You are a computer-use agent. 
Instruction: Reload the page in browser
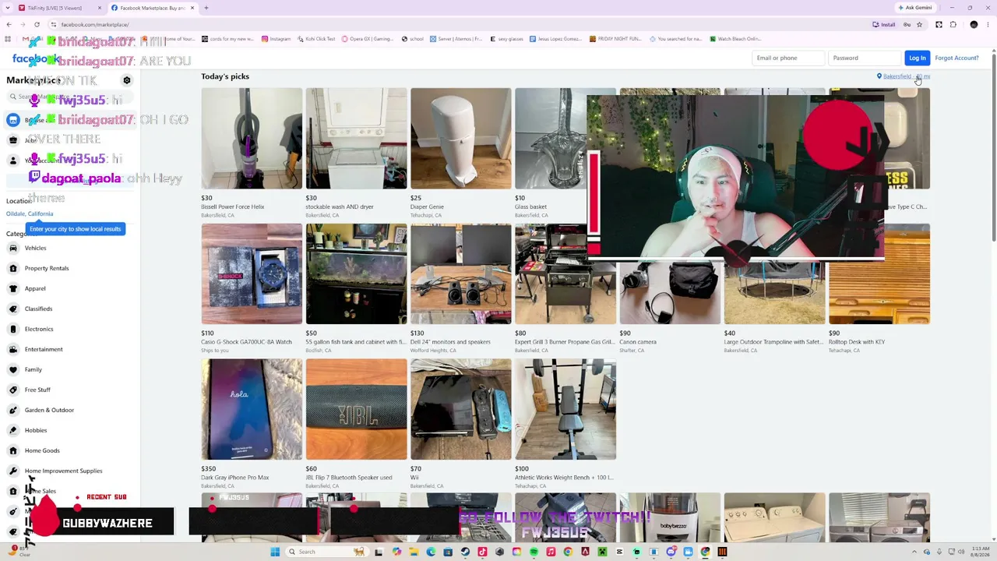[x=37, y=24]
